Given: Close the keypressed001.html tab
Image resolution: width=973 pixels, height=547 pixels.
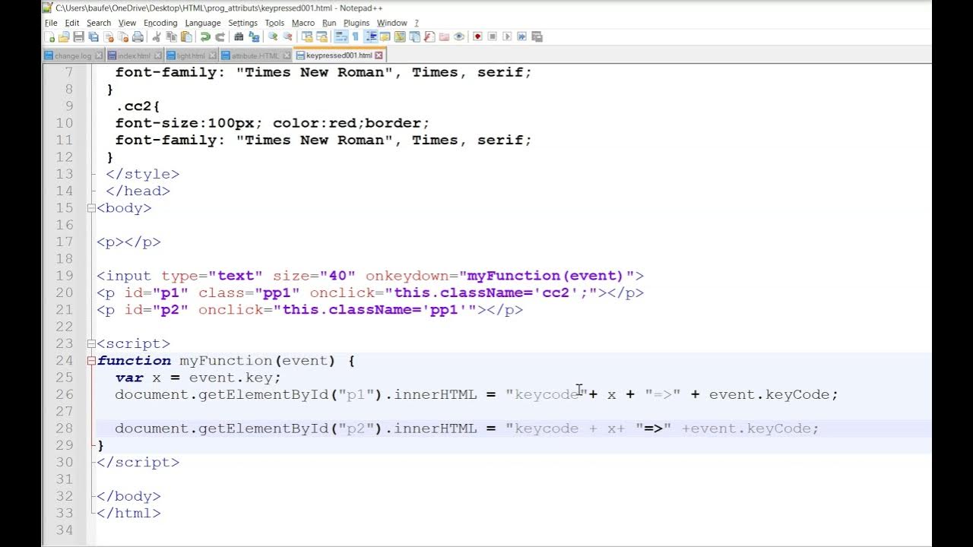Looking at the screenshot, I should click(379, 55).
